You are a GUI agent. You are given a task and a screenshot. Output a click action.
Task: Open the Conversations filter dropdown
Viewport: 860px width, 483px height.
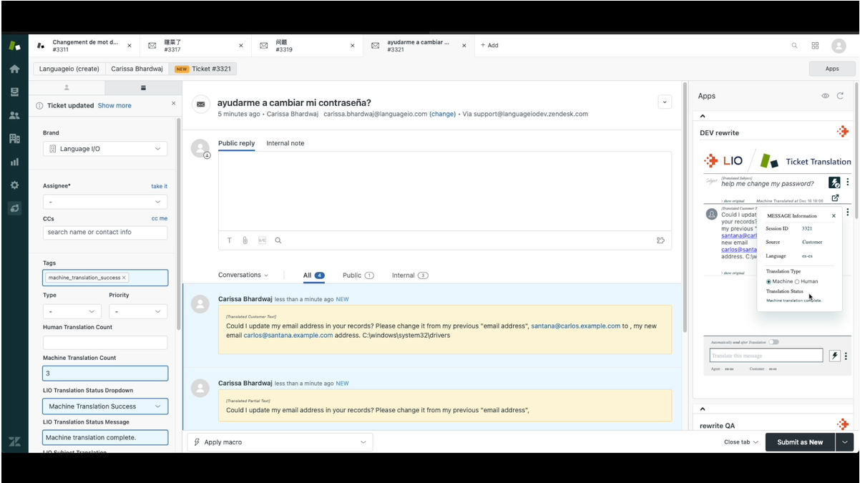(243, 275)
